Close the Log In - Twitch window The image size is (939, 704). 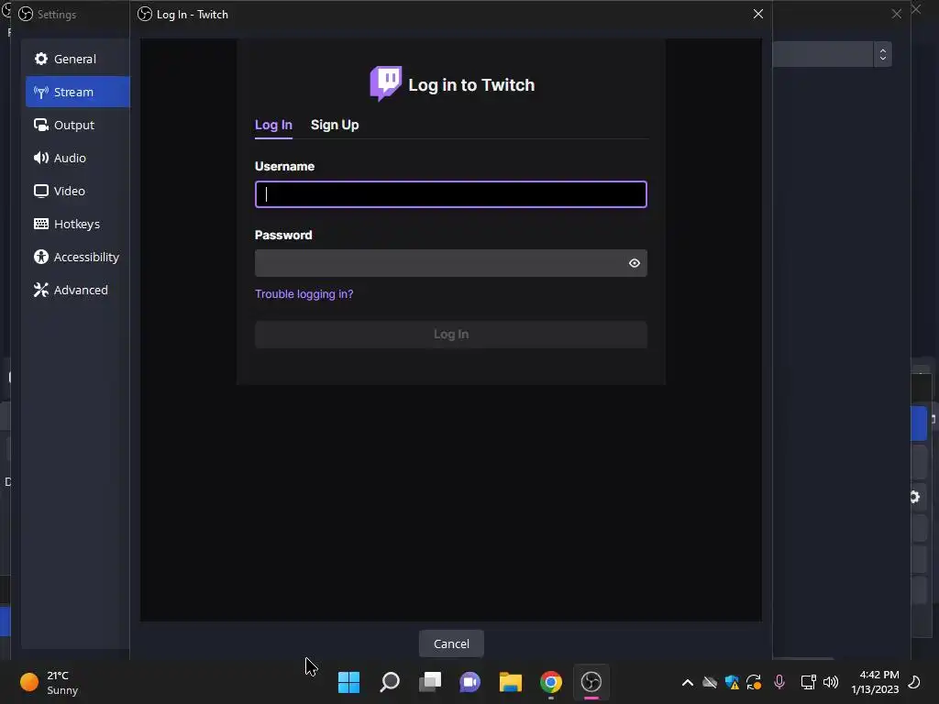point(757,14)
